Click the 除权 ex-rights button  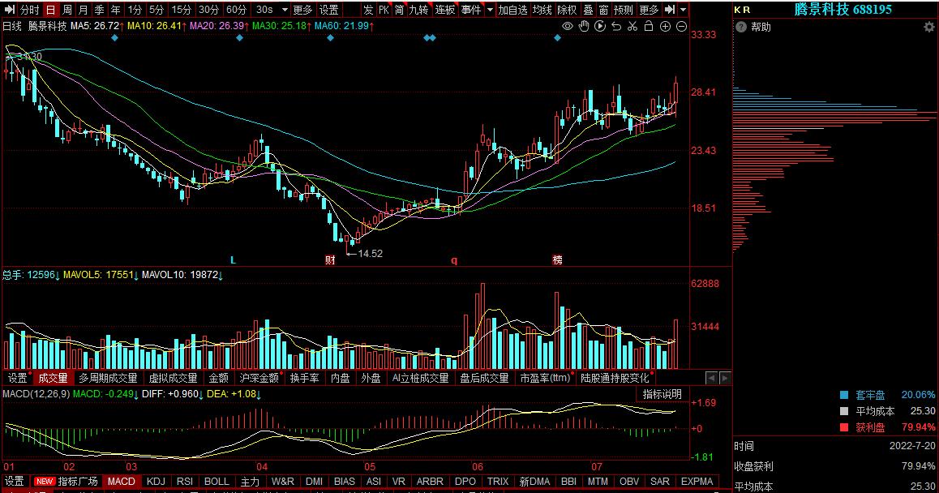tap(567, 10)
